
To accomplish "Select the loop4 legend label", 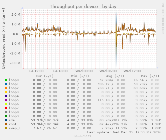I will pyautogui.click(x=14, y=96).
